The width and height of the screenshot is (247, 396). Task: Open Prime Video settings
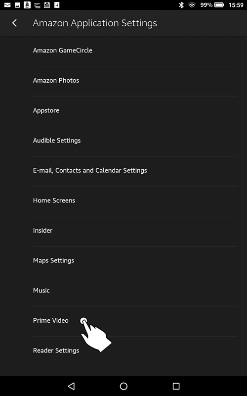point(135,321)
